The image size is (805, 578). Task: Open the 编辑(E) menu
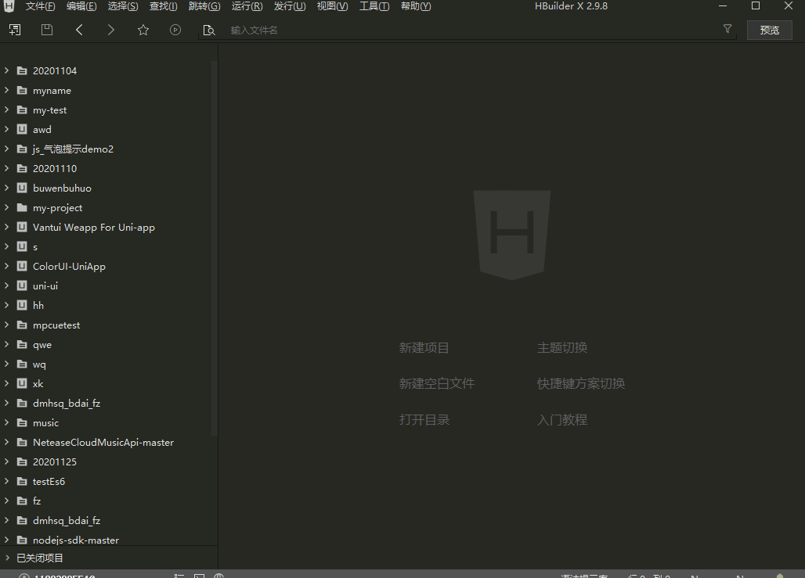coord(81,6)
